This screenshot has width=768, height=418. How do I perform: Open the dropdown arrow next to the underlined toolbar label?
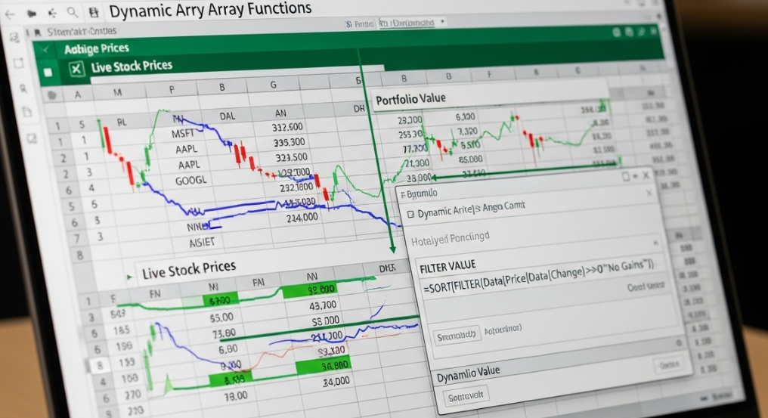coord(442,22)
